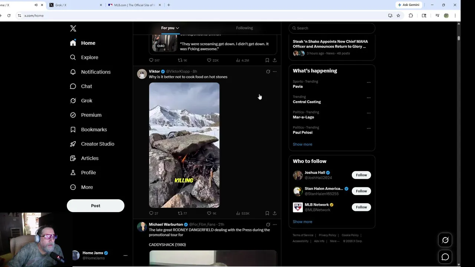Open more options for Mar-a-Lago trend

pos(368,113)
